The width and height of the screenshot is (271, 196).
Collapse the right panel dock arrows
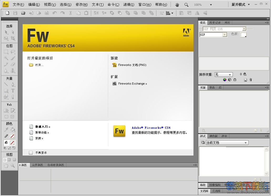tap(268, 19)
